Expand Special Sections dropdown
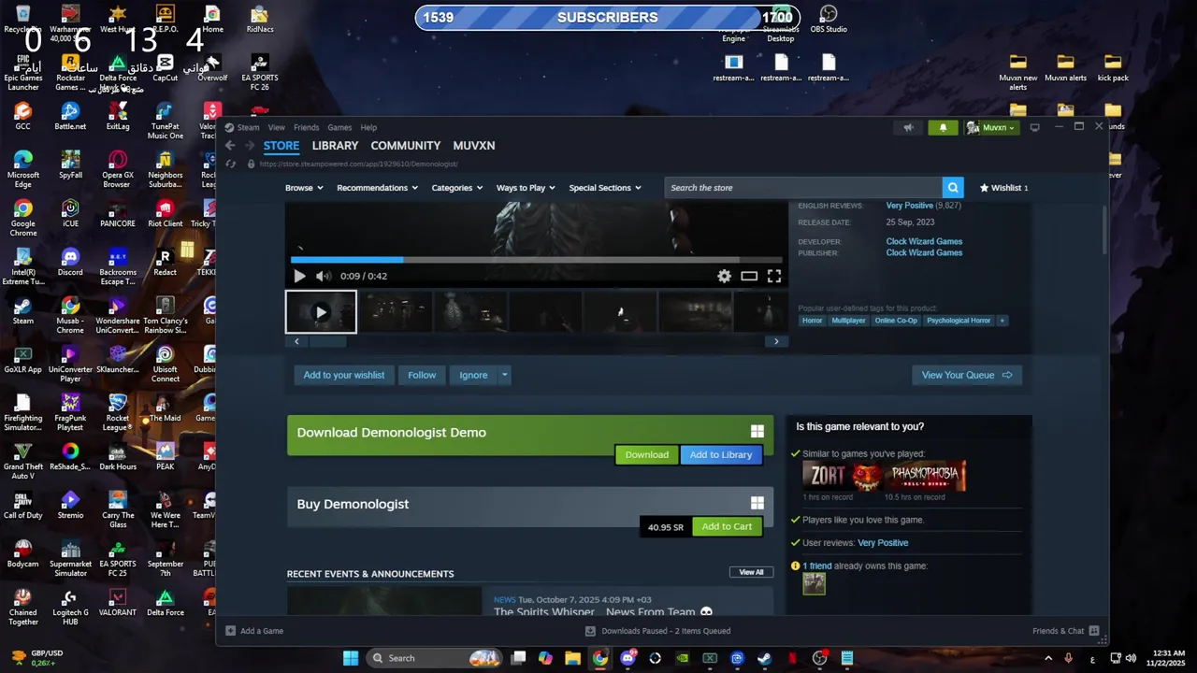The height and width of the screenshot is (673, 1197). tap(606, 188)
